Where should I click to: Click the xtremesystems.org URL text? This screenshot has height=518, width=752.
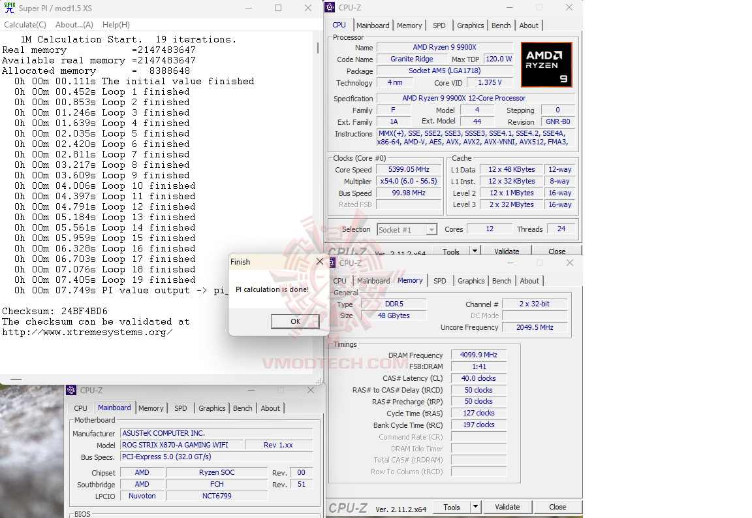pyautogui.click(x=87, y=332)
